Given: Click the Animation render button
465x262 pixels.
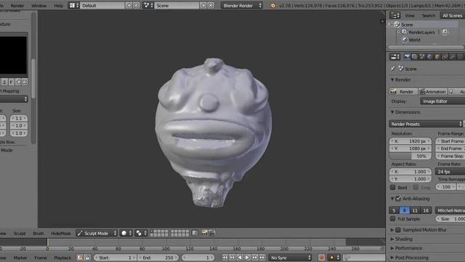Looking at the screenshot, I should coord(432,92).
